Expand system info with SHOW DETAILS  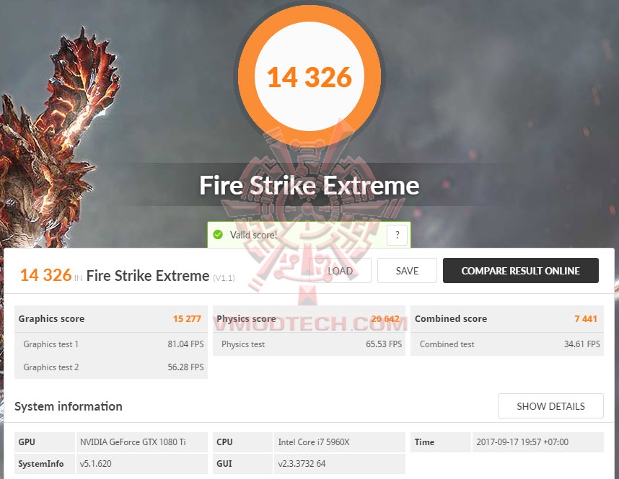(550, 406)
